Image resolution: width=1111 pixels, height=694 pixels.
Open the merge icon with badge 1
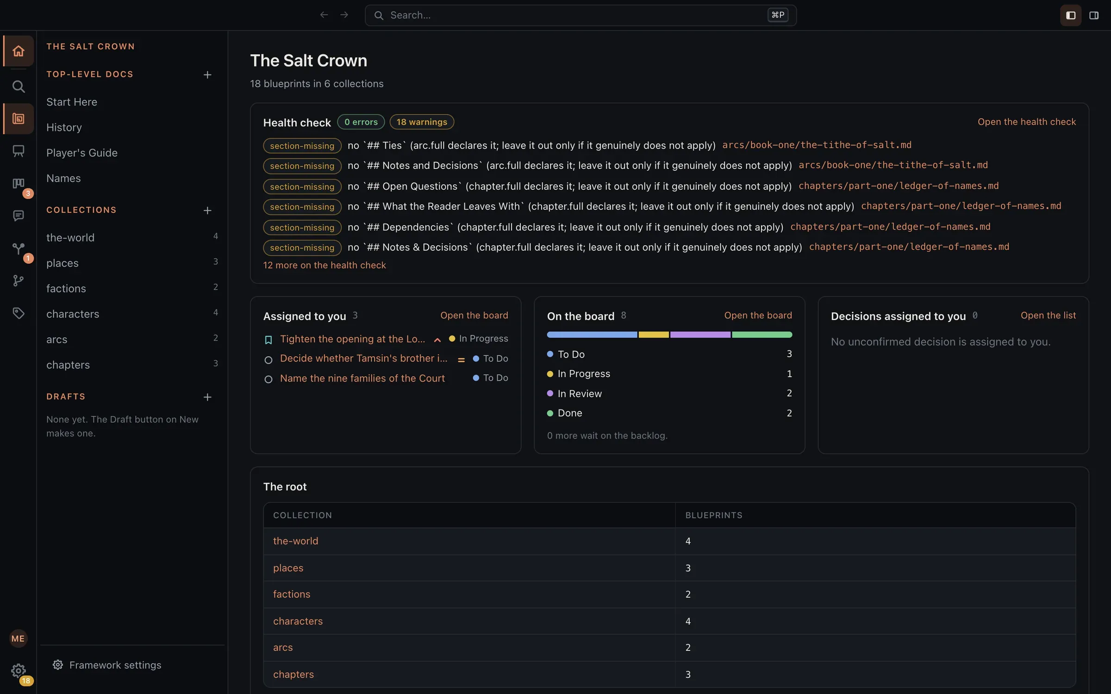pyautogui.click(x=19, y=249)
